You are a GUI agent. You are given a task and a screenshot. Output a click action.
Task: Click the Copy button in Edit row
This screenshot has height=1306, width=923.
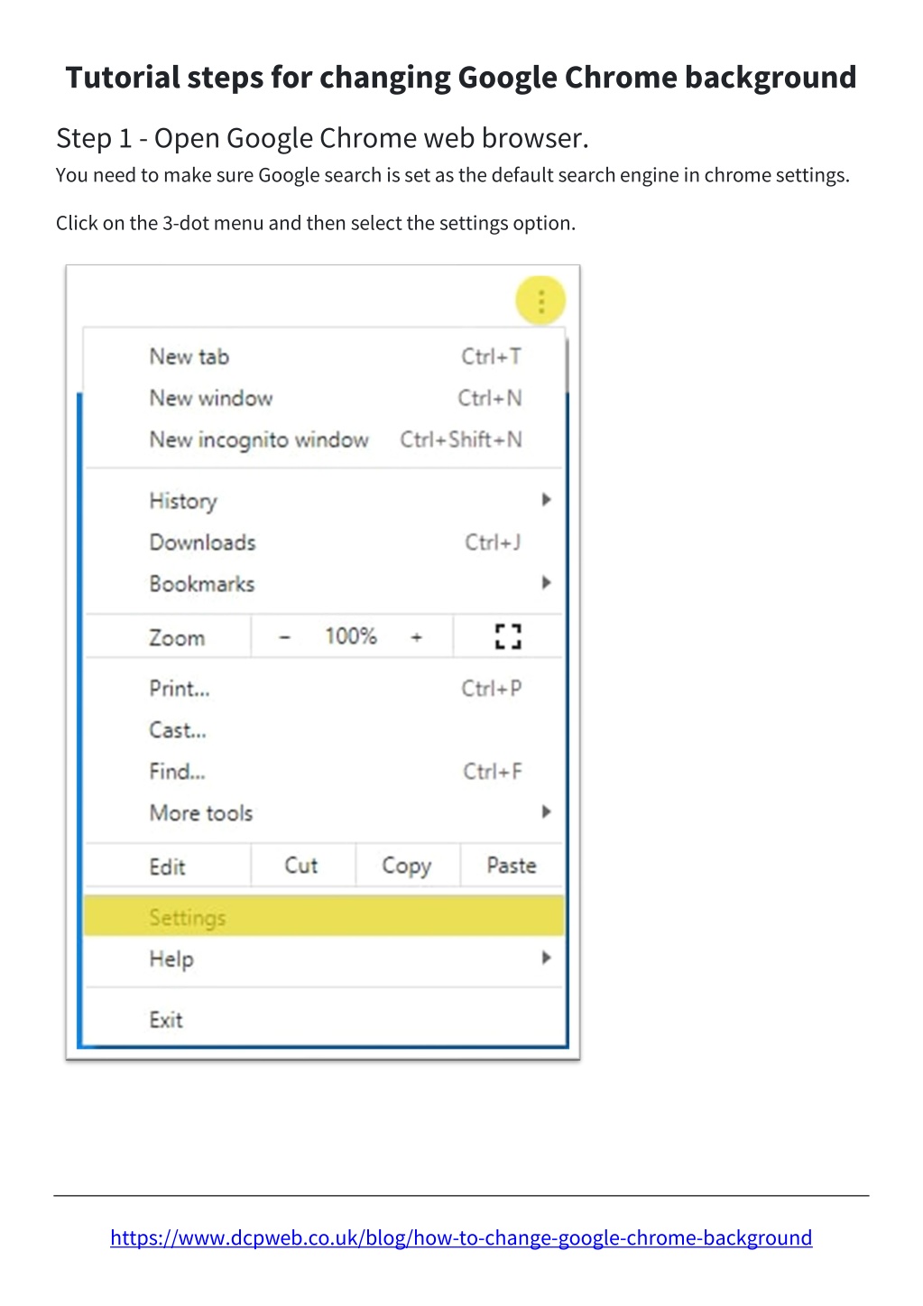pos(407,866)
